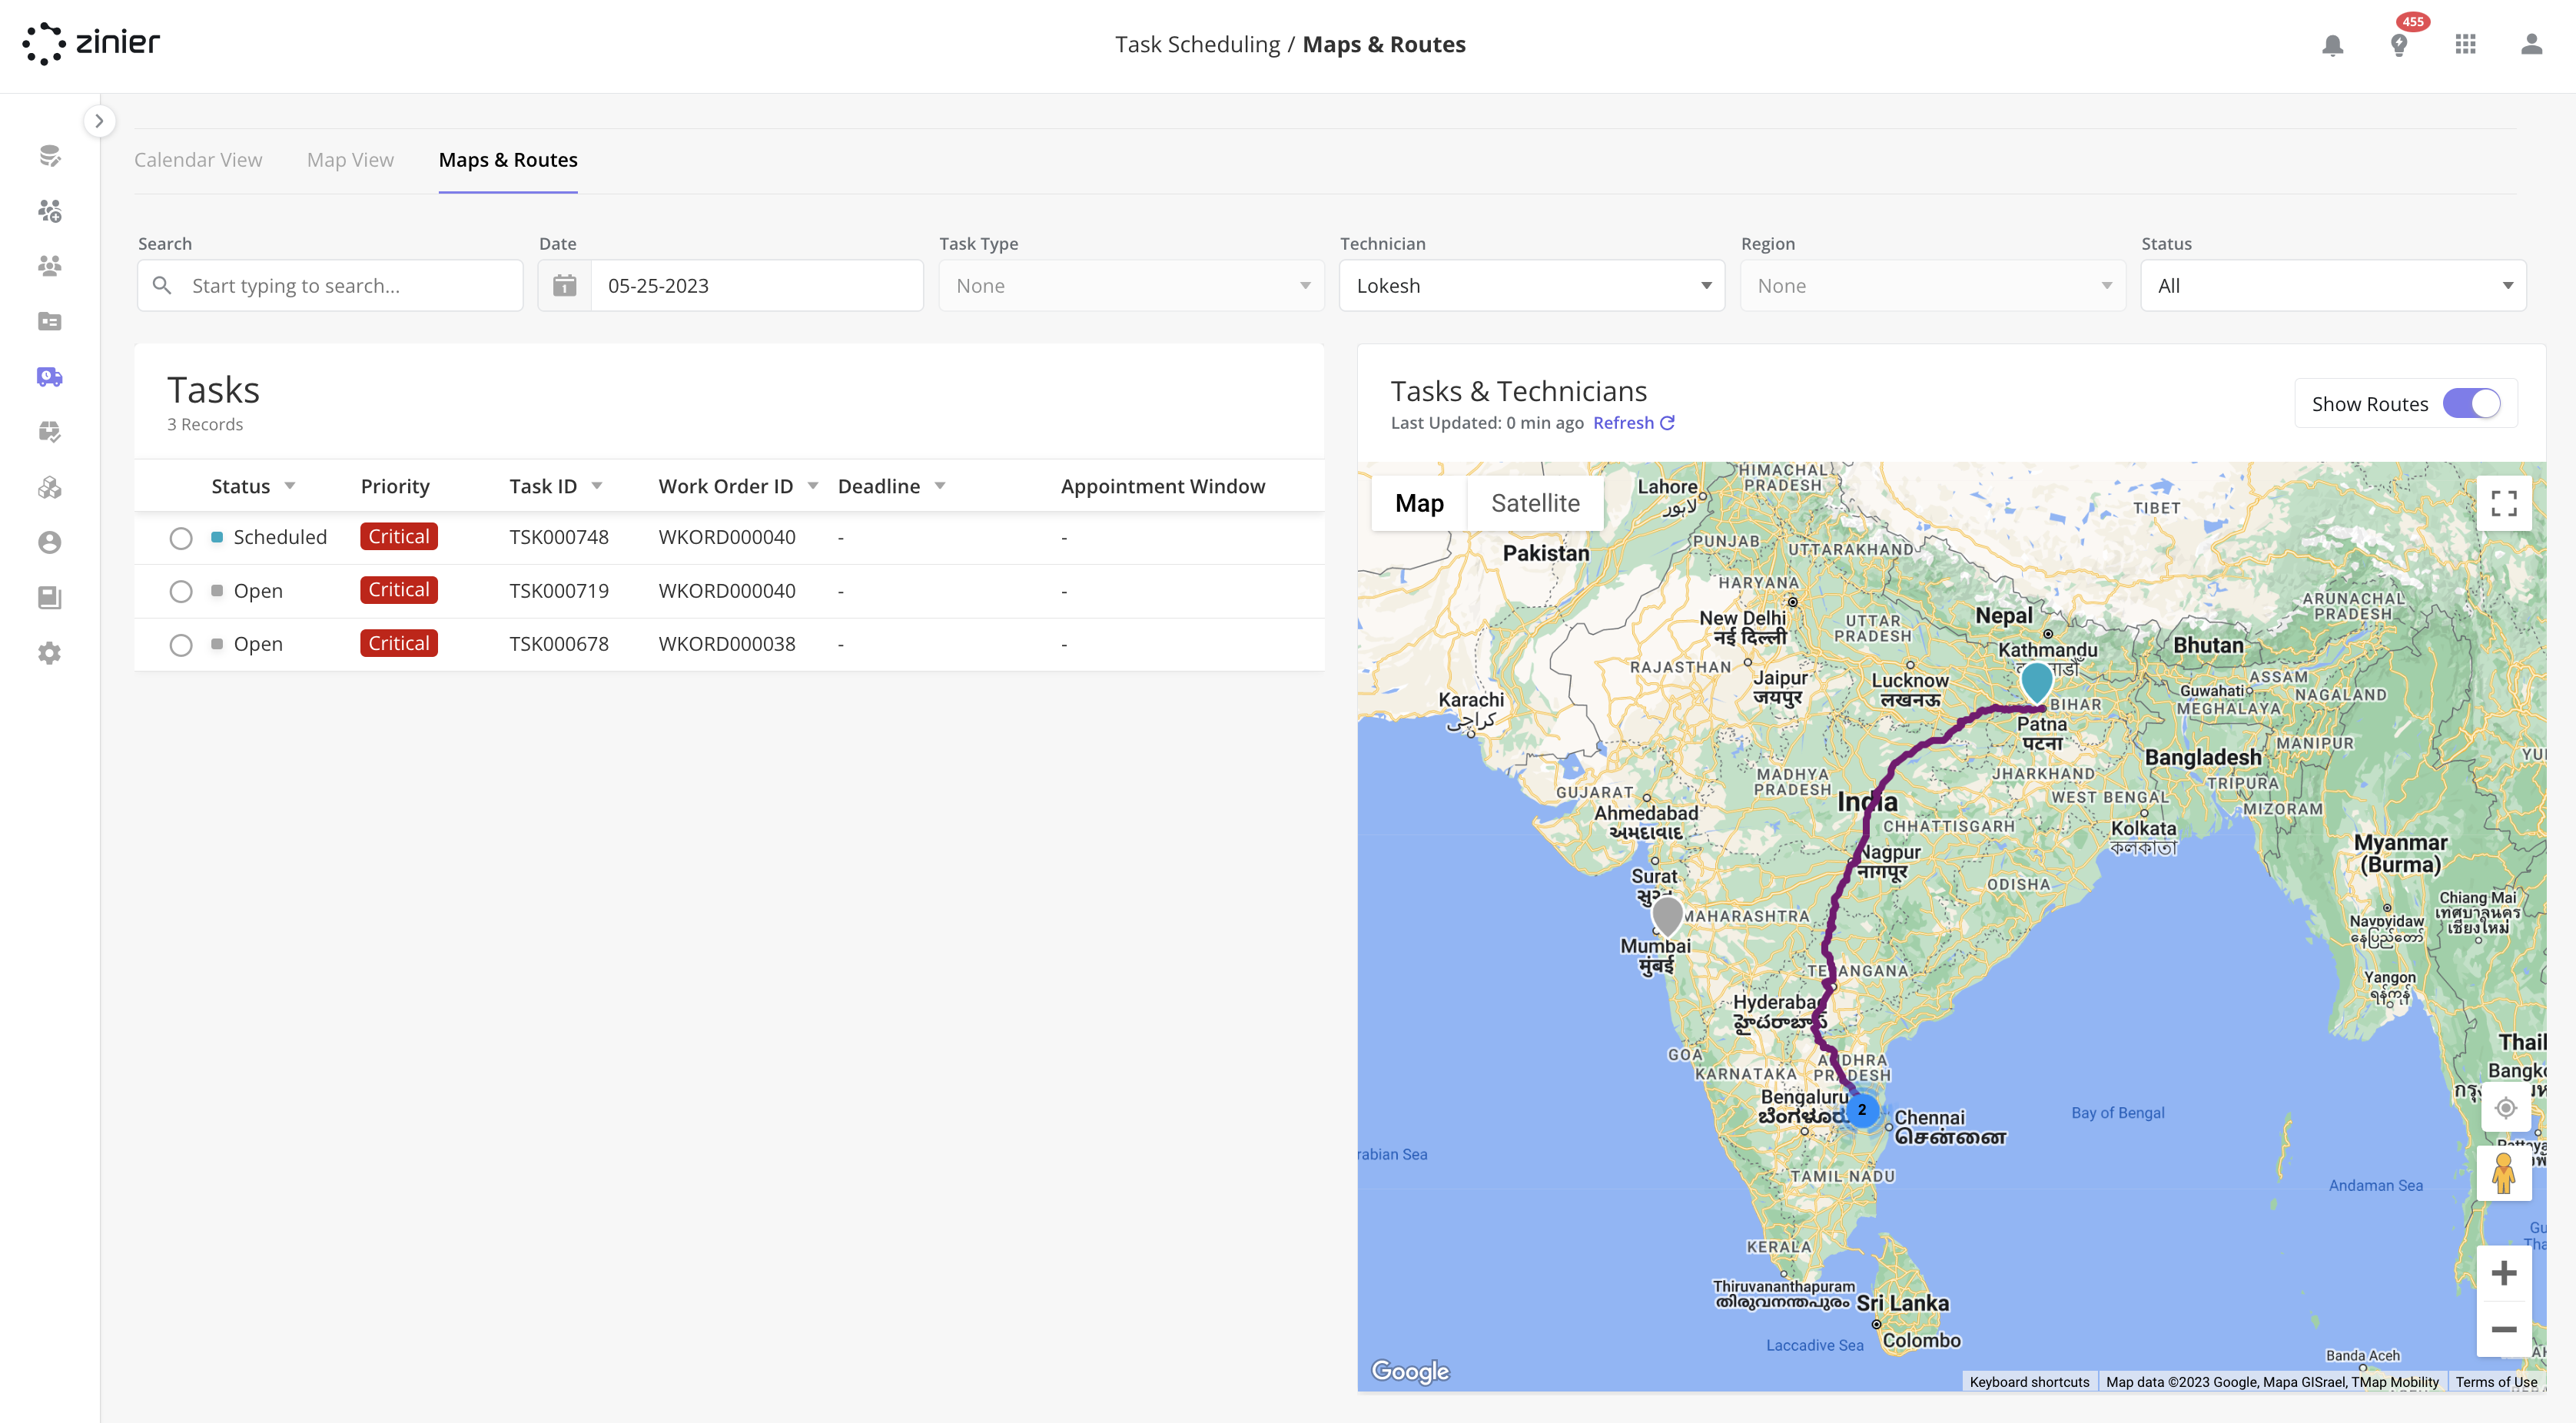The height and width of the screenshot is (1423, 2576).
Task: Select the Map view type button
Action: [x=1419, y=503]
